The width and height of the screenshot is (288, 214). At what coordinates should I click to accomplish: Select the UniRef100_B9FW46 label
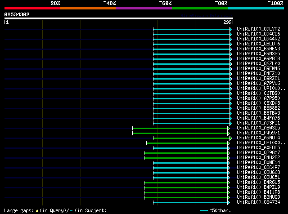point(258,69)
